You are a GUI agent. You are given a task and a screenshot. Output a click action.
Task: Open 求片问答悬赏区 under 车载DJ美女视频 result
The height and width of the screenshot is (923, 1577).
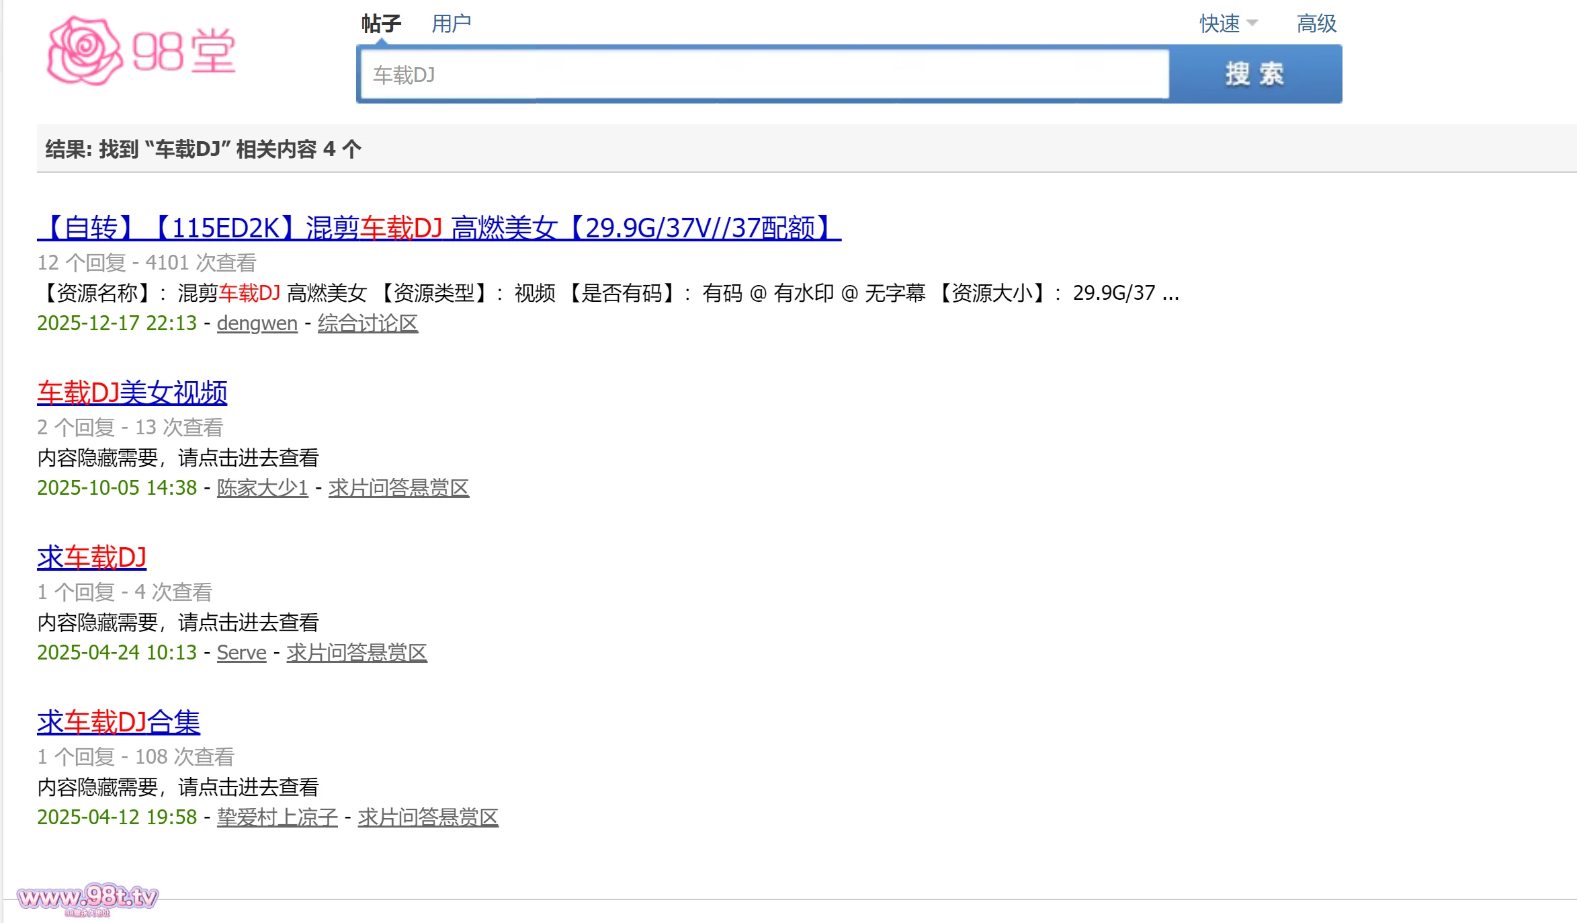(x=398, y=488)
